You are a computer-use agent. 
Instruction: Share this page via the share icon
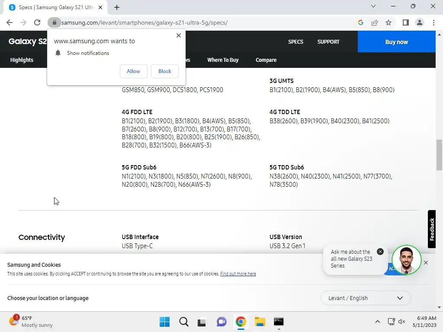pos(375,22)
